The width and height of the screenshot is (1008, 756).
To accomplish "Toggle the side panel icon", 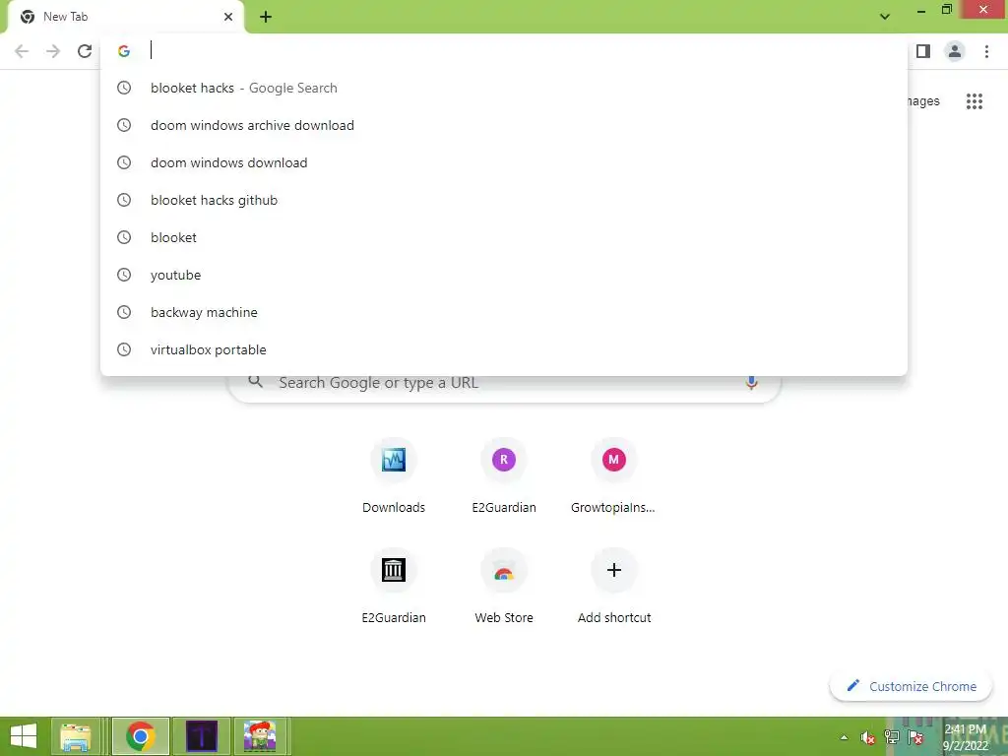I will [x=923, y=51].
